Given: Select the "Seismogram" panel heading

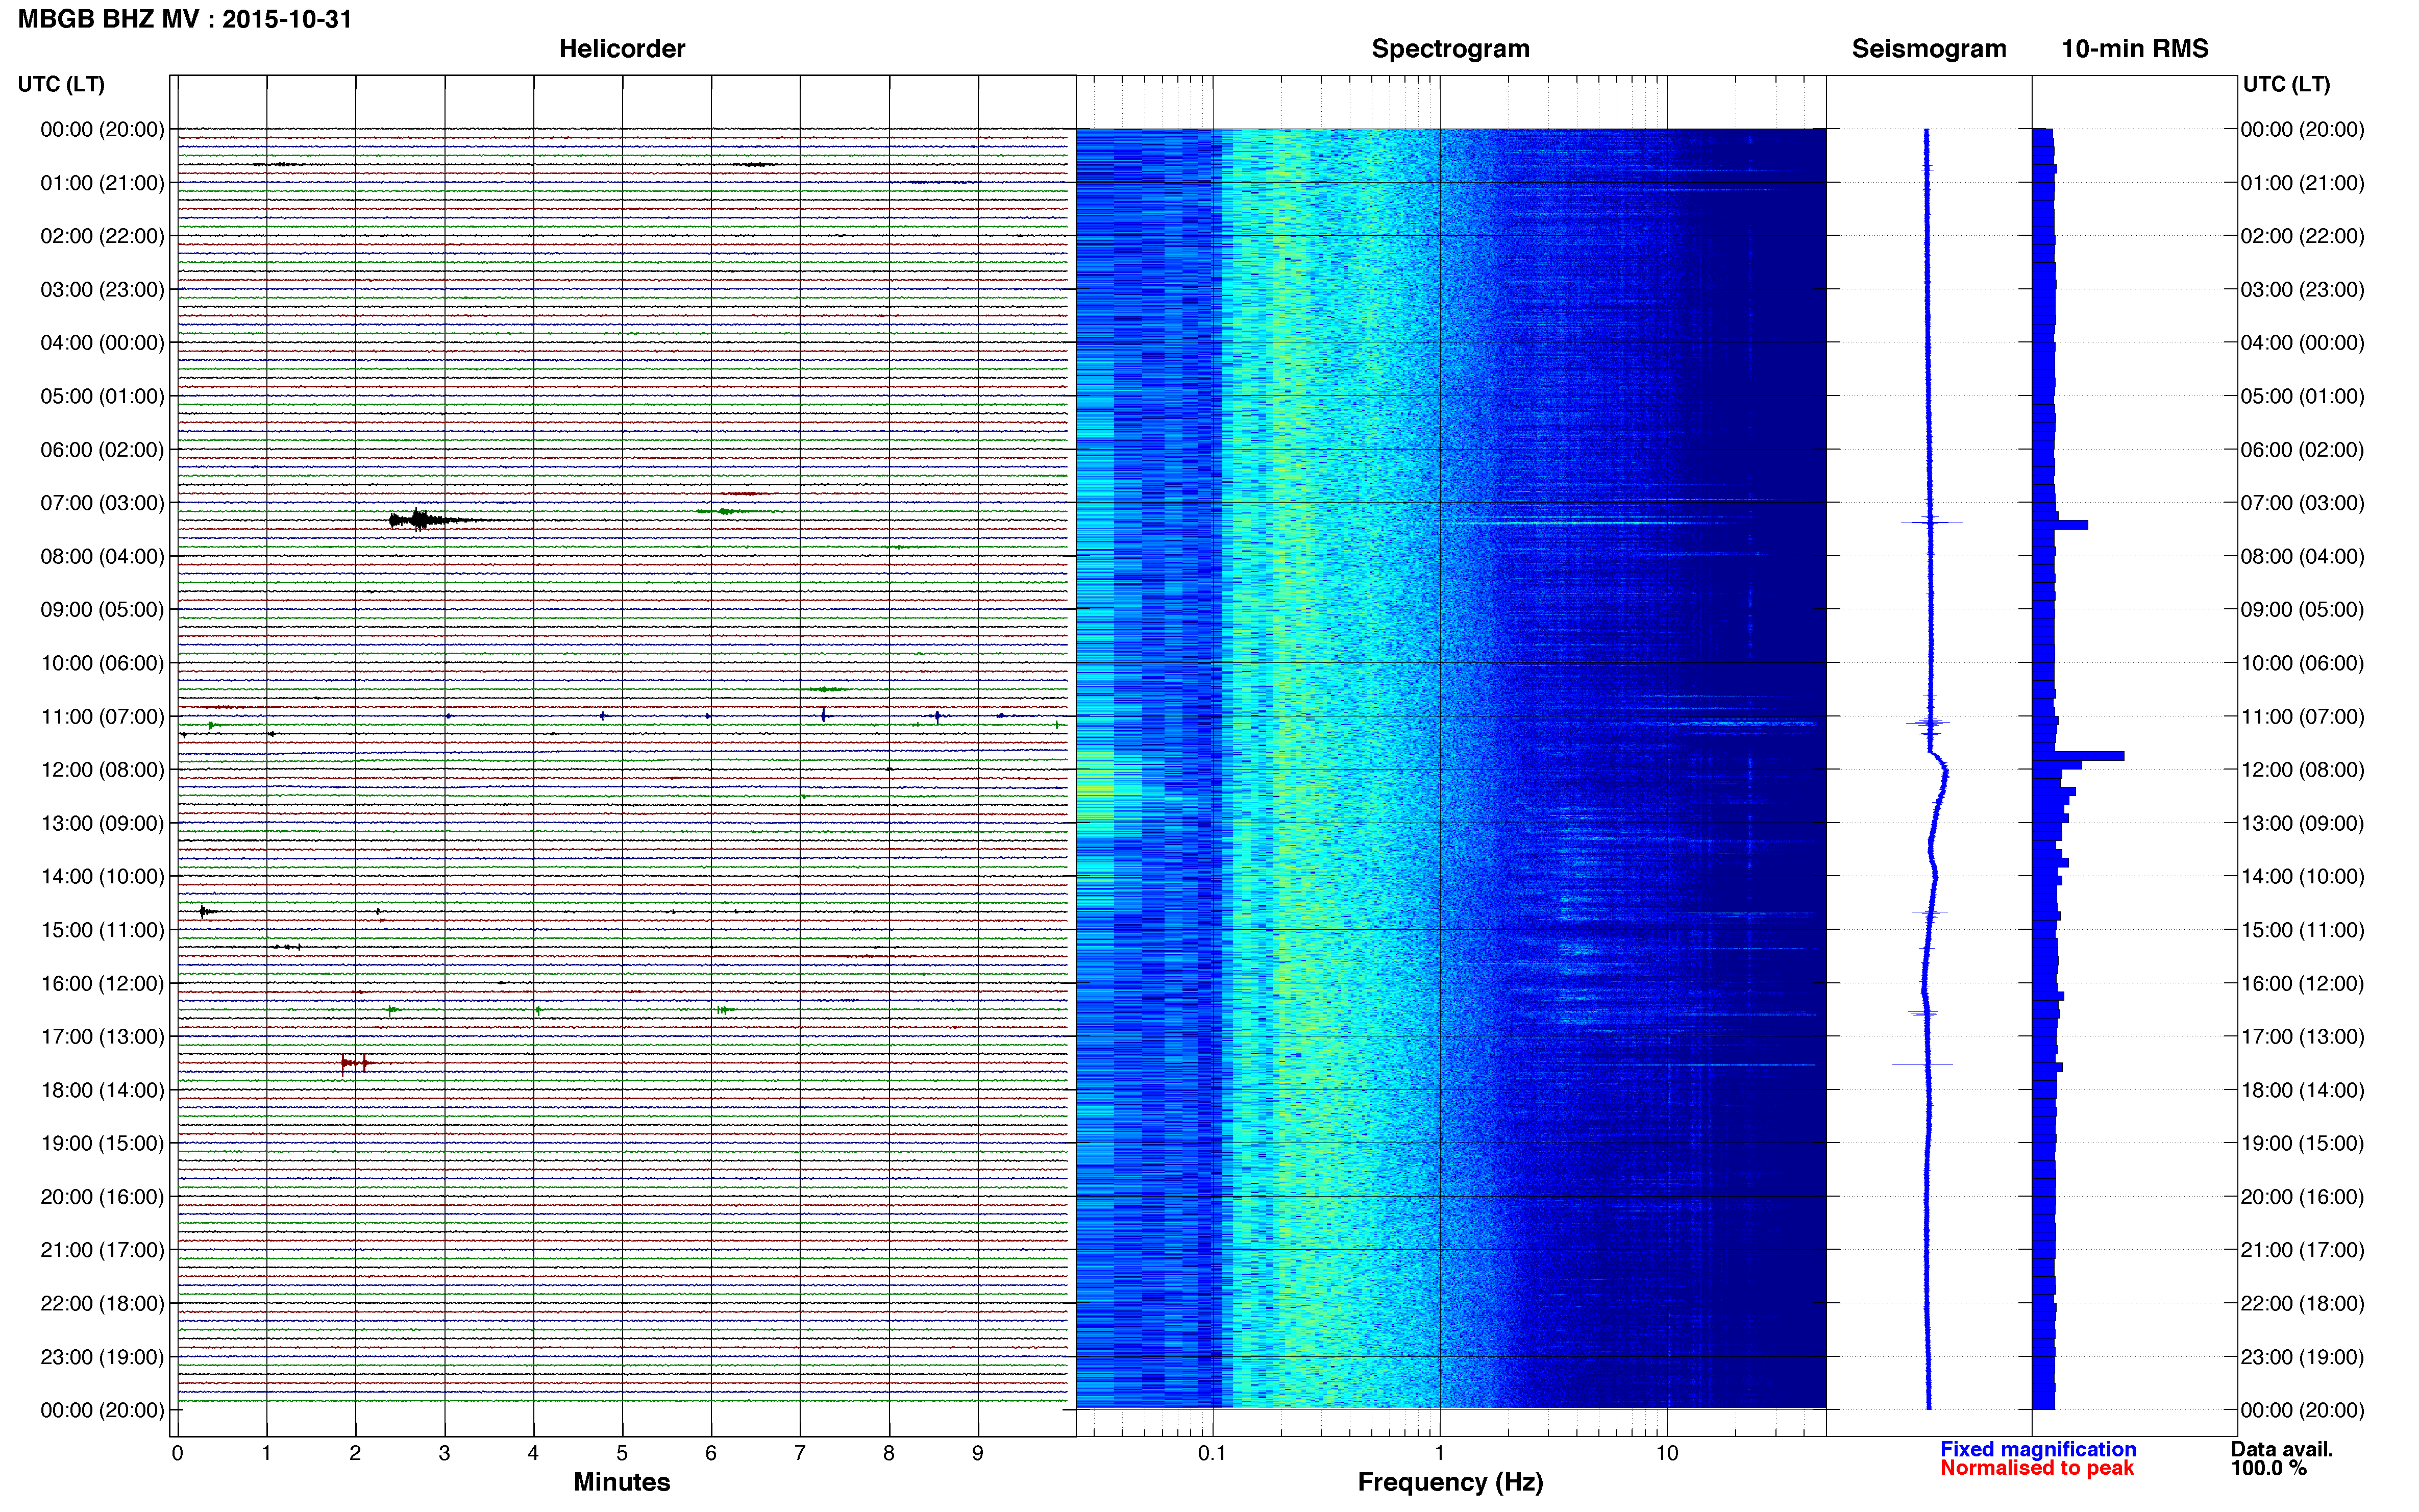Looking at the screenshot, I should 1929,49.
